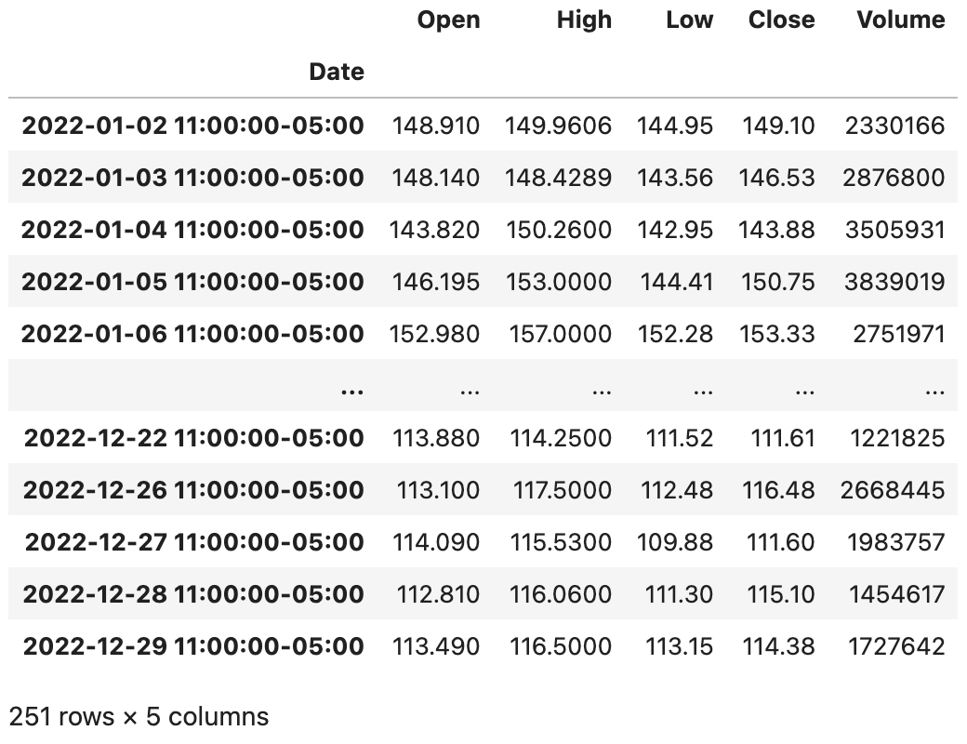This screenshot has height=744, width=967.
Task: Click the 251 rows × 5 columns summary
Action: [139, 717]
